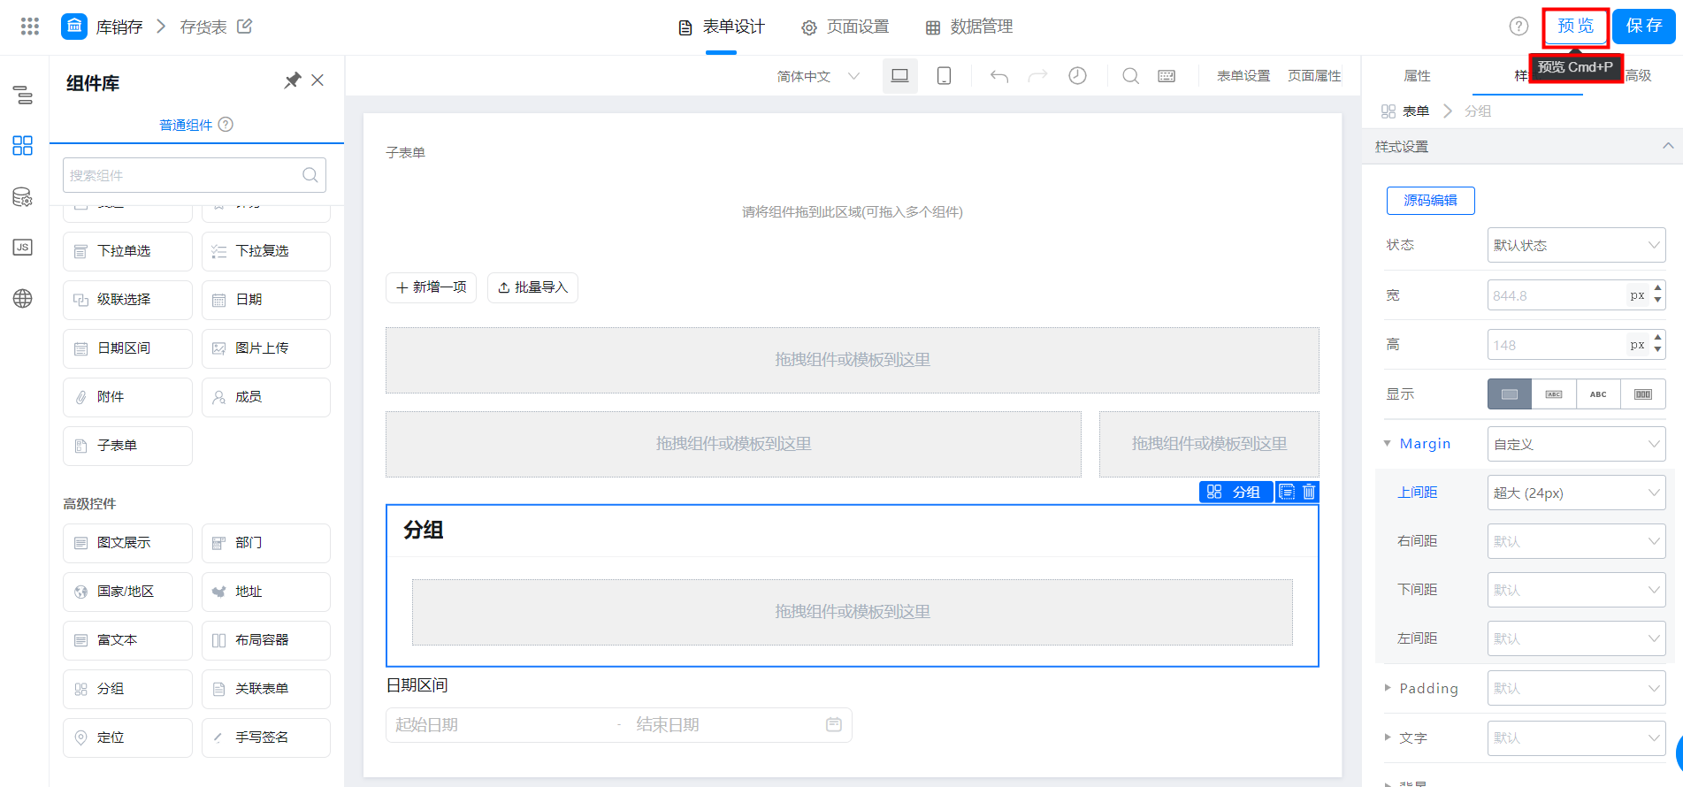Click the 库销存 app logo icon
This screenshot has height=787, width=1683.
(x=74, y=27)
